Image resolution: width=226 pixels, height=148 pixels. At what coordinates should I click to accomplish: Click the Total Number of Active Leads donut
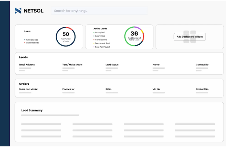coord(134,36)
